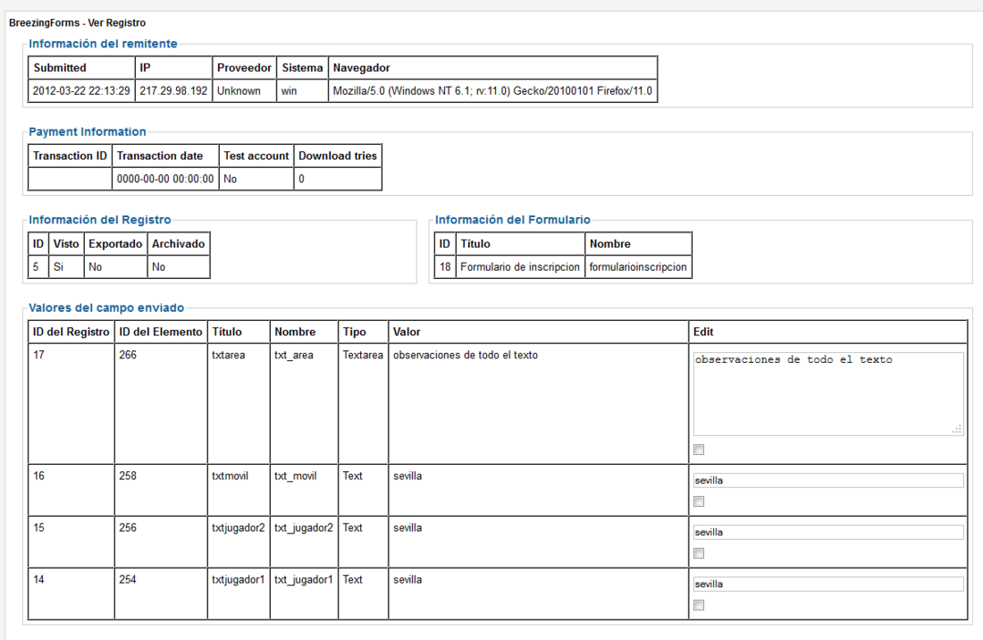Click the Edit column header

click(828, 332)
